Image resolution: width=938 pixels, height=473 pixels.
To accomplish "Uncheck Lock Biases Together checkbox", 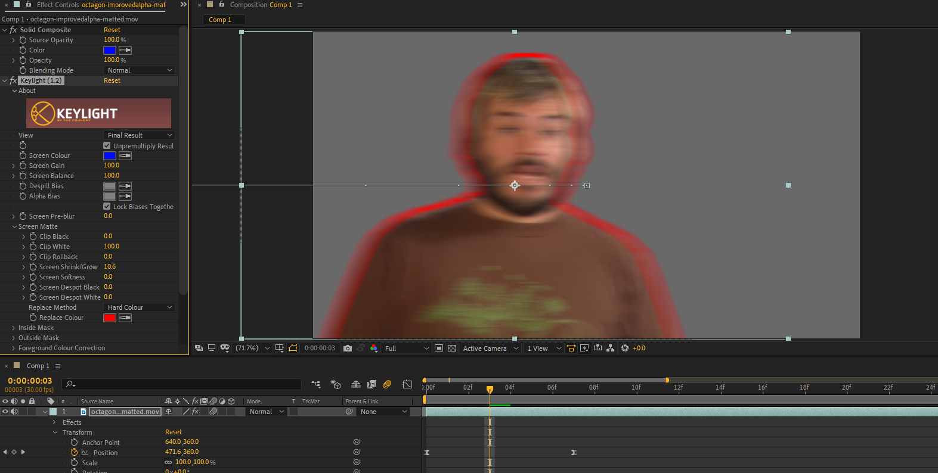I will coord(107,207).
